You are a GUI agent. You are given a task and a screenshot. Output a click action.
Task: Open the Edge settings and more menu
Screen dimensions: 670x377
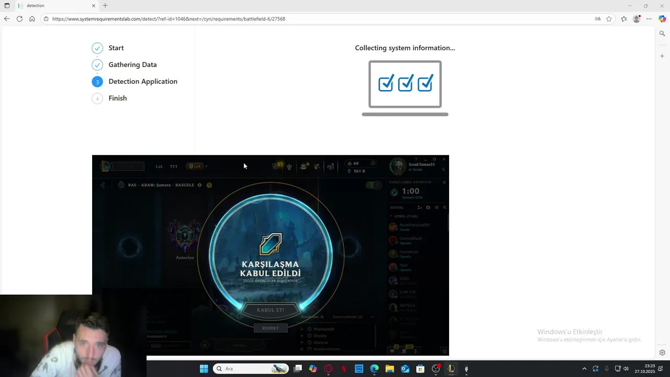(649, 19)
